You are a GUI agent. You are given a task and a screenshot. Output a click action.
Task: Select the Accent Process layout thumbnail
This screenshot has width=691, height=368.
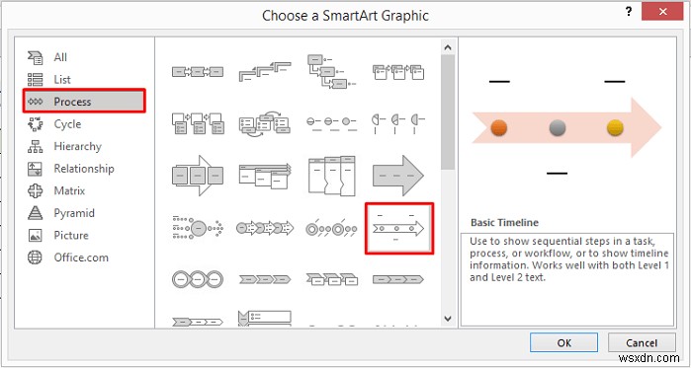click(398, 72)
